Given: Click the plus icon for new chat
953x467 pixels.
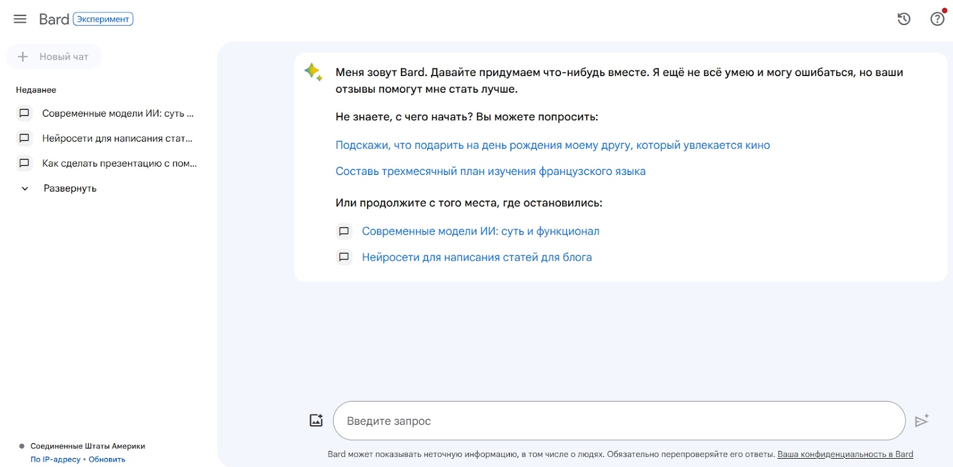Looking at the screenshot, I should click(23, 57).
